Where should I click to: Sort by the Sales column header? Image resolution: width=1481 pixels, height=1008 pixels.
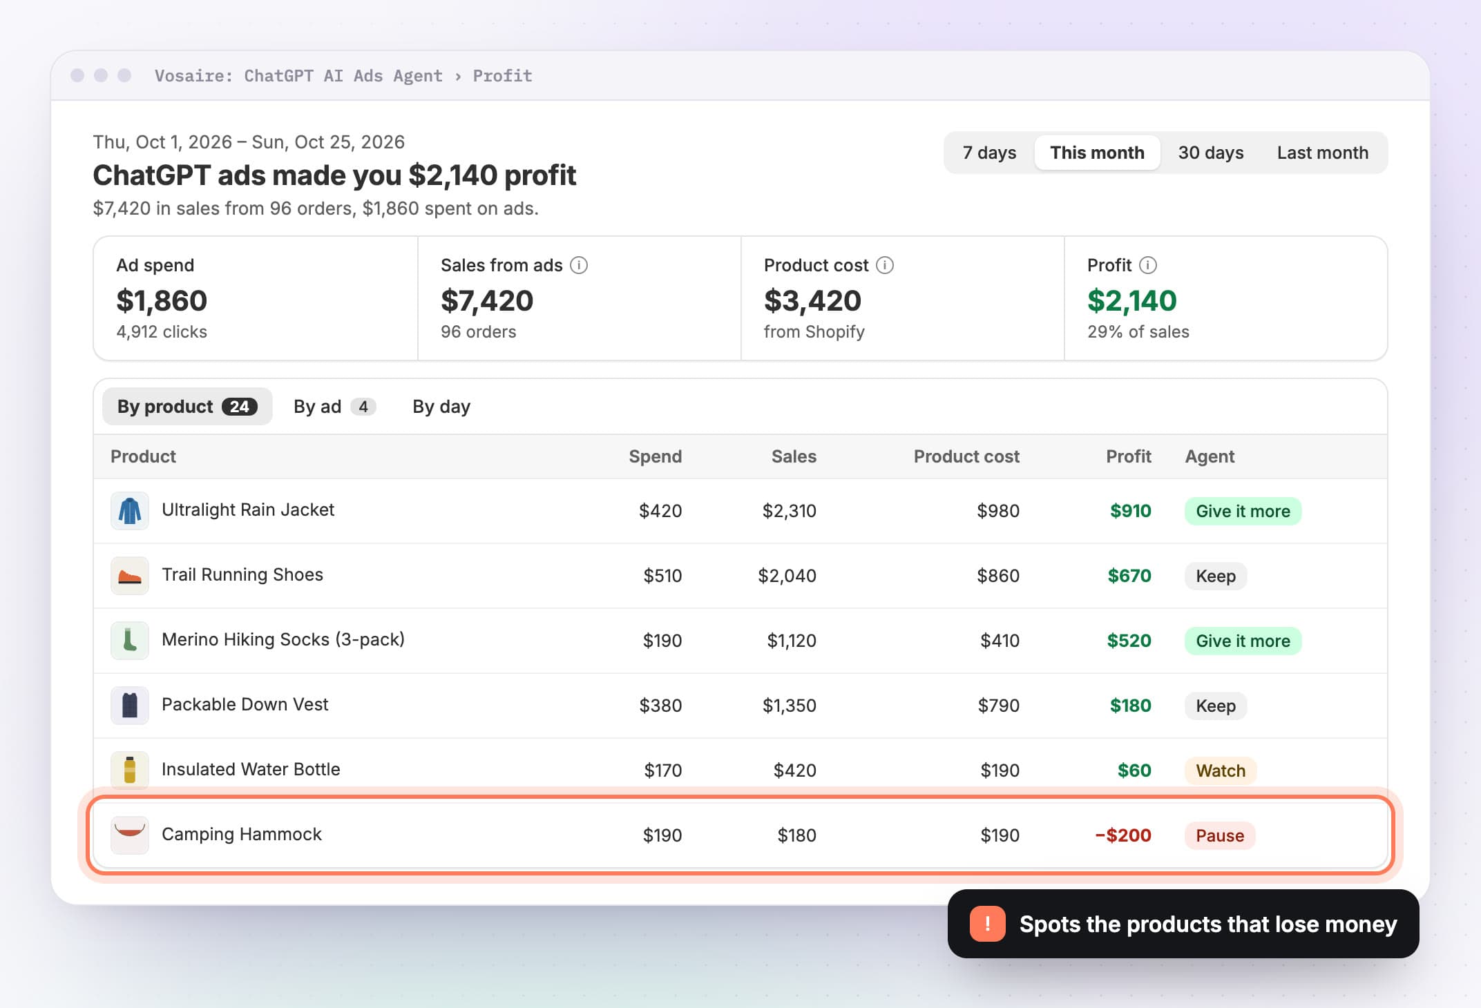[x=794, y=456]
